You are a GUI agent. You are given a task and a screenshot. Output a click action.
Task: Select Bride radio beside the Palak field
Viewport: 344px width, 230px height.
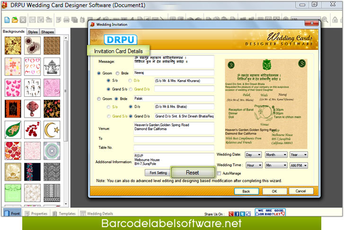[116, 99]
